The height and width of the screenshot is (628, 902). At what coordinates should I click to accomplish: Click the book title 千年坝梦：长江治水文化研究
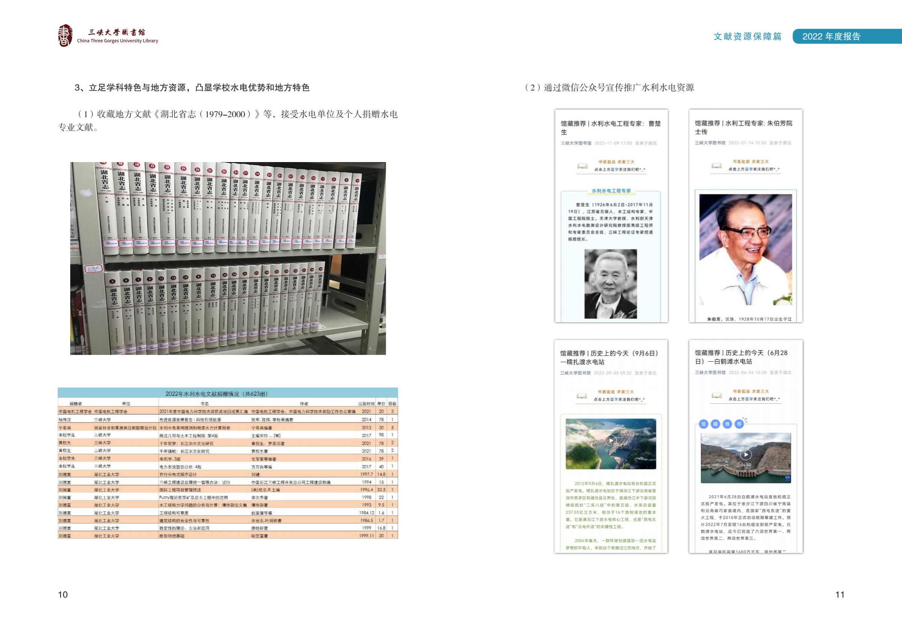pyautogui.click(x=187, y=443)
